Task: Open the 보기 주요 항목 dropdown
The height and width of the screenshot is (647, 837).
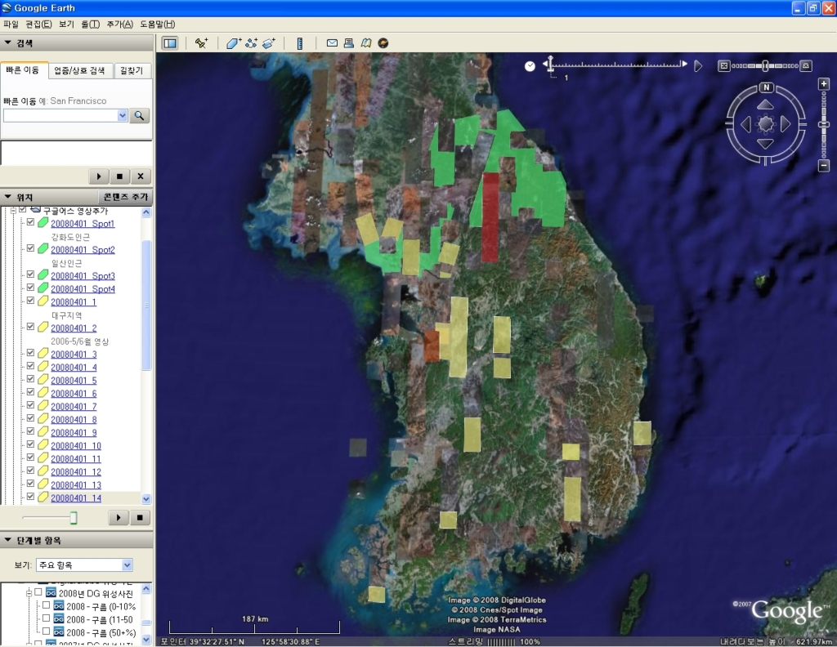Action: (x=84, y=564)
